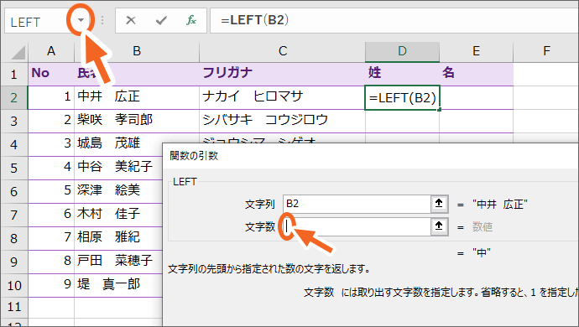The height and width of the screenshot is (327, 579).
Task: Select column A header
Action: pyautogui.click(x=51, y=51)
